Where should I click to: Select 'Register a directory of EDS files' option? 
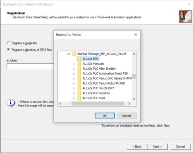pos(9,49)
